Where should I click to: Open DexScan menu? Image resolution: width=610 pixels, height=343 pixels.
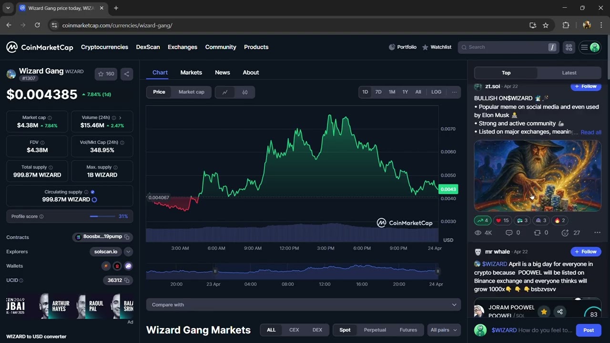(148, 47)
